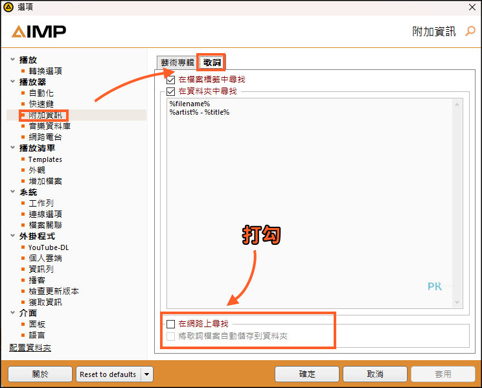Click scroll up arrow in template list
Viewport: 482px width, 388px height.
[457, 105]
